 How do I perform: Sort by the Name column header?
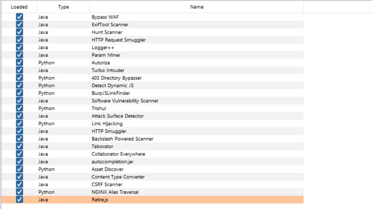pos(197,7)
